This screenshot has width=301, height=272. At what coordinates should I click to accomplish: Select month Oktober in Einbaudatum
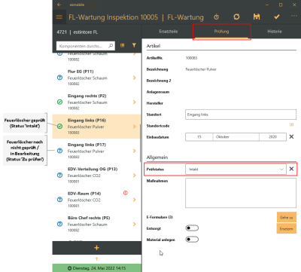pos(236,137)
